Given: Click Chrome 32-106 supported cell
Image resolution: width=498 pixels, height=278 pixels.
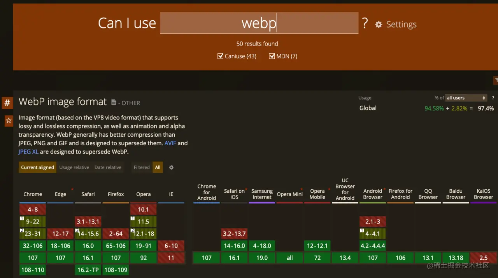Looking at the screenshot, I should (33, 246).
